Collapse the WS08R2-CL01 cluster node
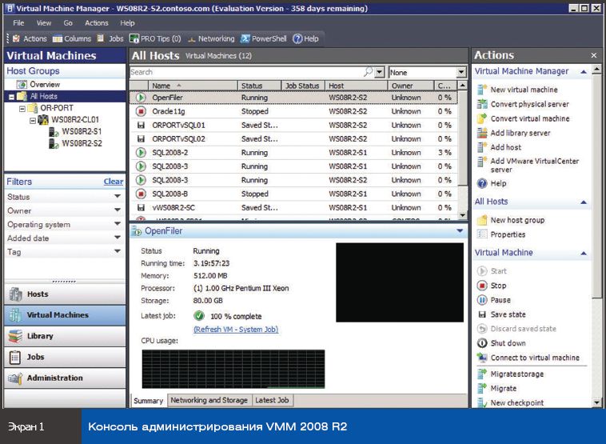Image resolution: width=606 pixels, height=444 pixels. click(x=33, y=120)
